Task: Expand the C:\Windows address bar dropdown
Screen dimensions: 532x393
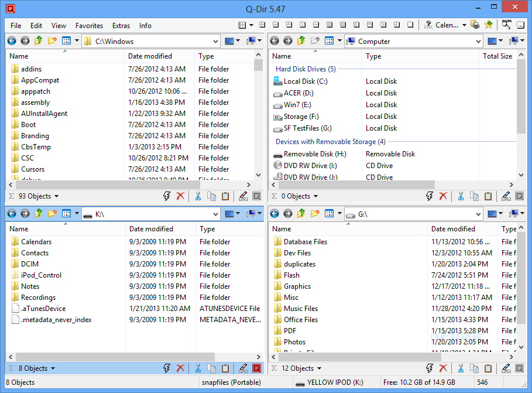Action: tap(215, 42)
